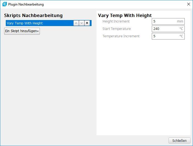Screen dimensions: 193x146
Task: Open the 'Ein Skript hinzufügen' dropdown
Action: click(x=22, y=31)
